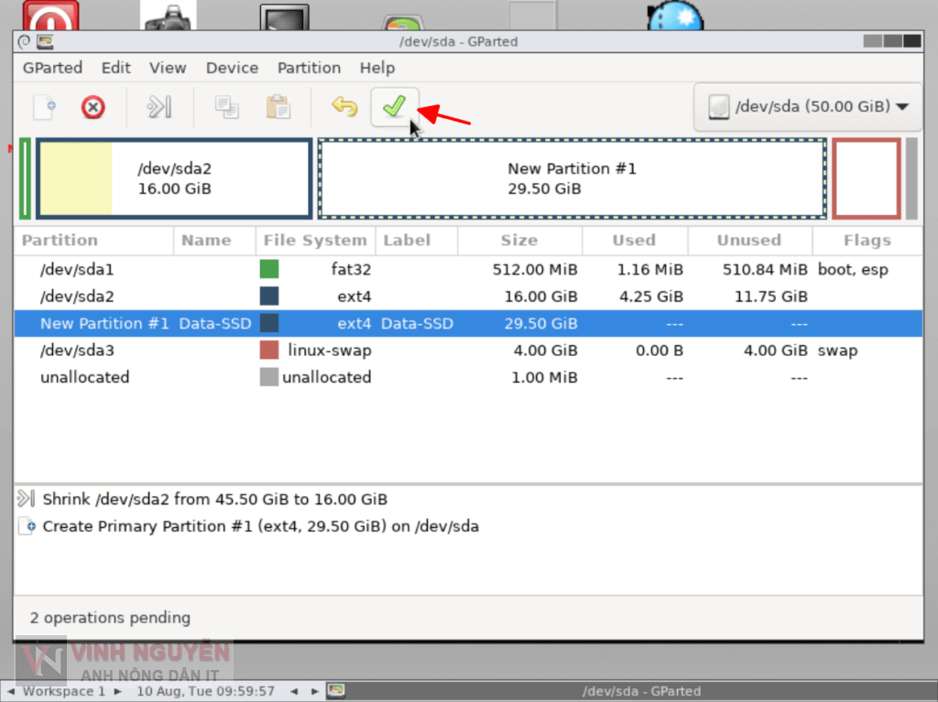This screenshot has width=938, height=702.
Task: Open the Help menu
Action: (376, 68)
